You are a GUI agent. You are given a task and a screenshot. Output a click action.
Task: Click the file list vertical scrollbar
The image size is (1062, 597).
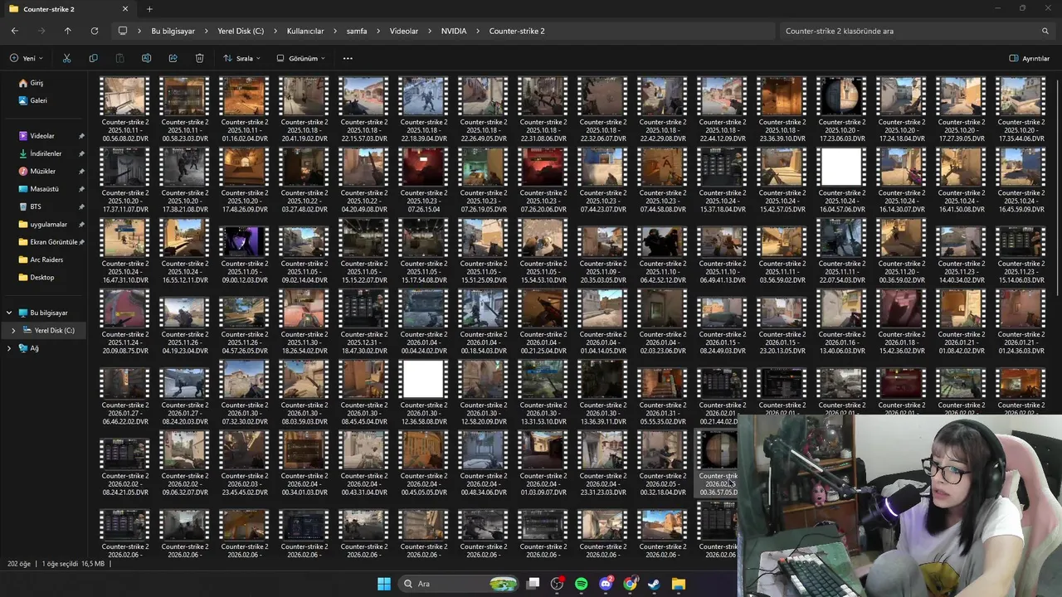(x=1058, y=187)
